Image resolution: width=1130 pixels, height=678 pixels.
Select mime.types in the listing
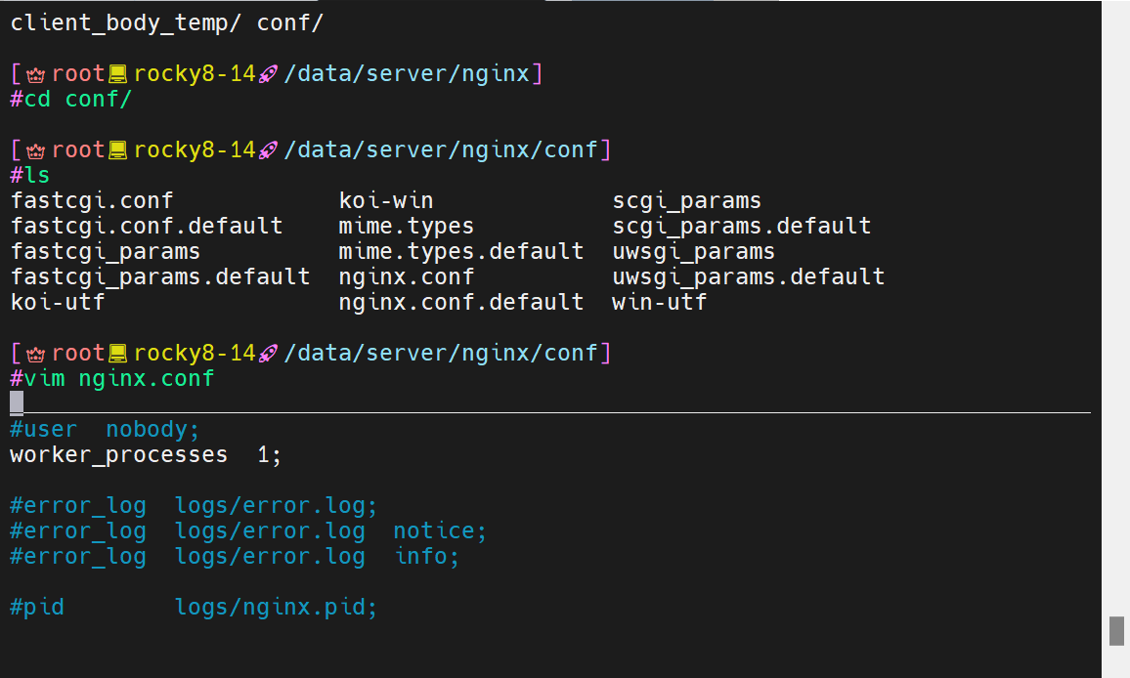point(407,227)
